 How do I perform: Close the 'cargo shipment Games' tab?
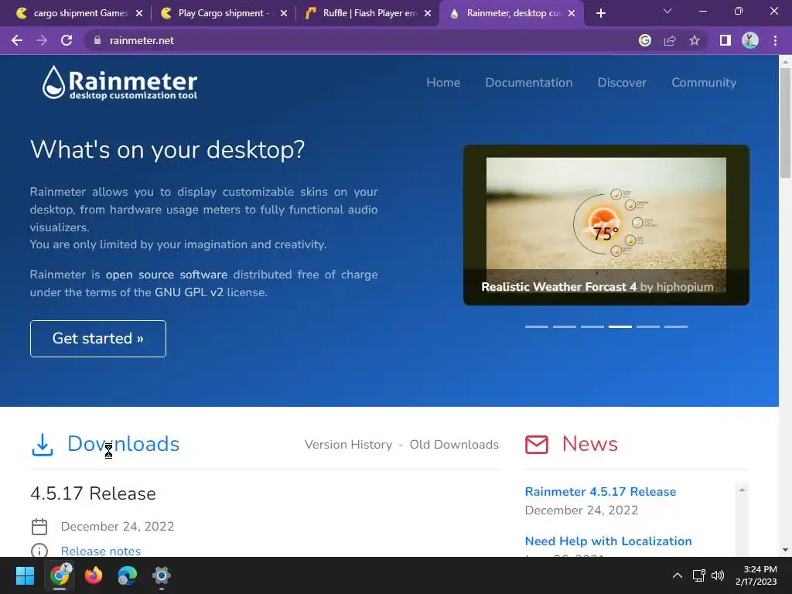(139, 13)
